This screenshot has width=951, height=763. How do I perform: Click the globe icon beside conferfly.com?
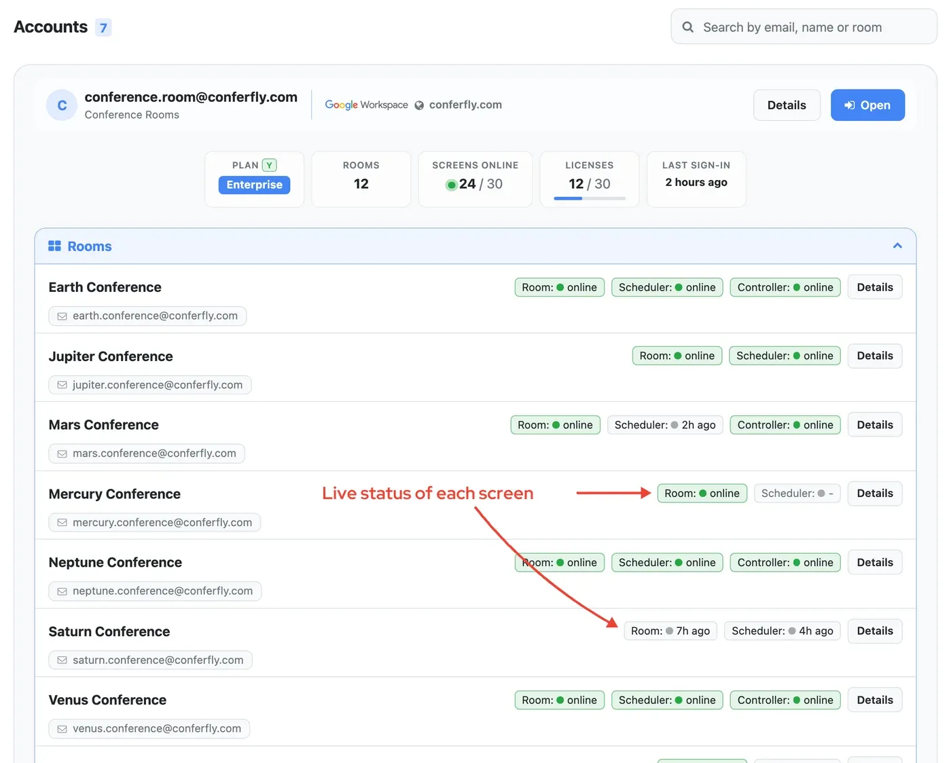(x=419, y=105)
